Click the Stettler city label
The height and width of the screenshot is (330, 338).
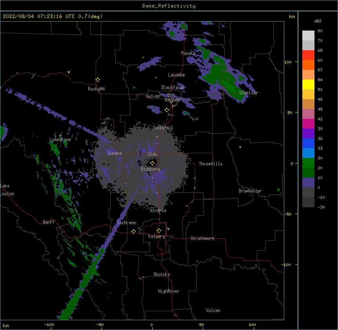click(x=249, y=93)
